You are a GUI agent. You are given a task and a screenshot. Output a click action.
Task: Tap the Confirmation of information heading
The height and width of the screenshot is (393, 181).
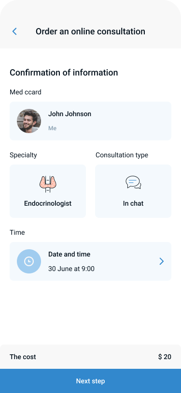tap(64, 73)
